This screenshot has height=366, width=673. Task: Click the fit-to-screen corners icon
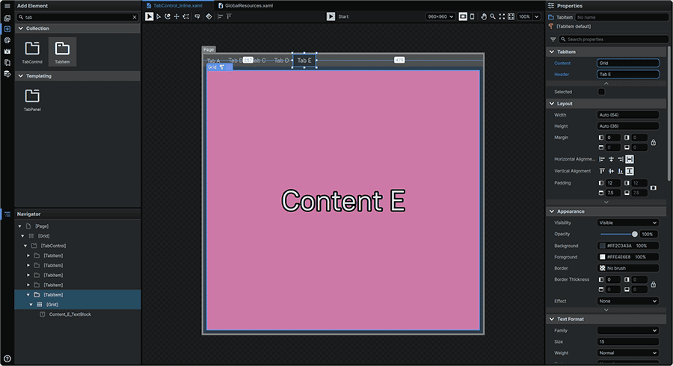tap(502, 16)
